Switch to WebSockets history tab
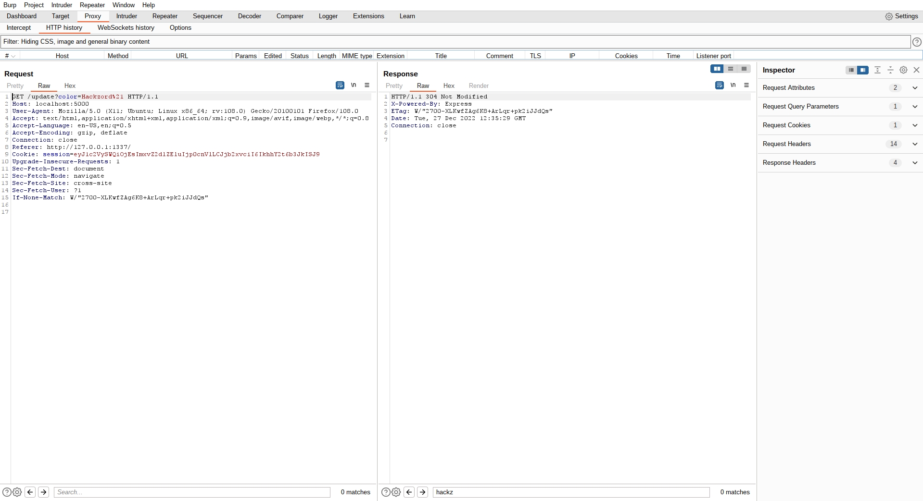 point(126,28)
